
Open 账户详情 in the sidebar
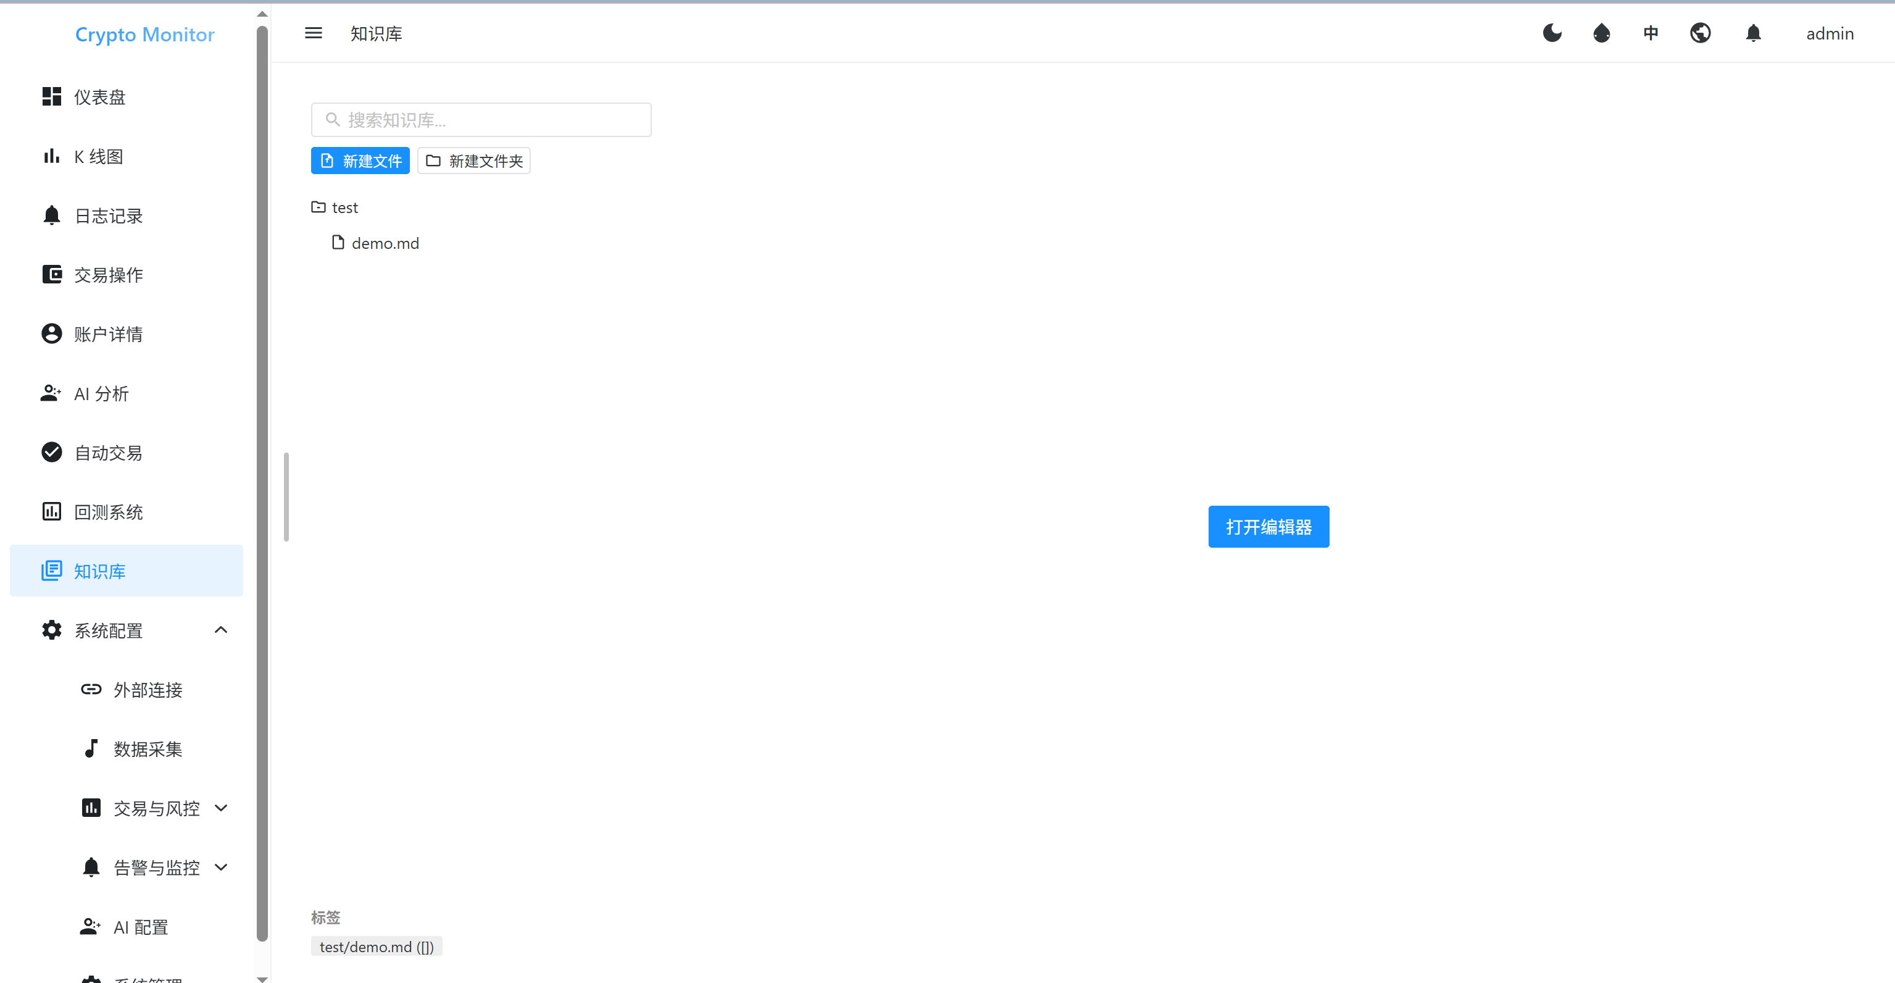[127, 334]
